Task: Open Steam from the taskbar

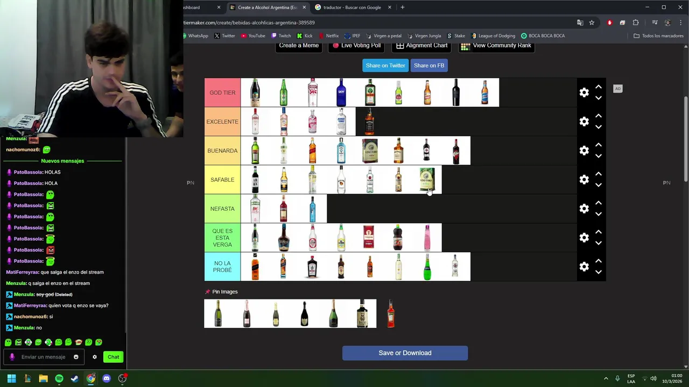Action: point(75,378)
